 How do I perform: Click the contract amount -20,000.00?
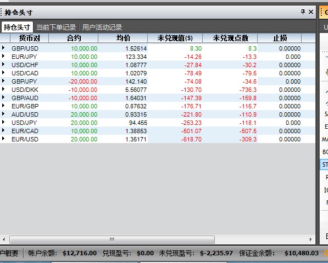(83, 81)
